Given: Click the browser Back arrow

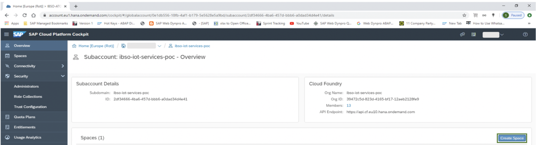Looking at the screenshot, I should pyautogui.click(x=7, y=15).
